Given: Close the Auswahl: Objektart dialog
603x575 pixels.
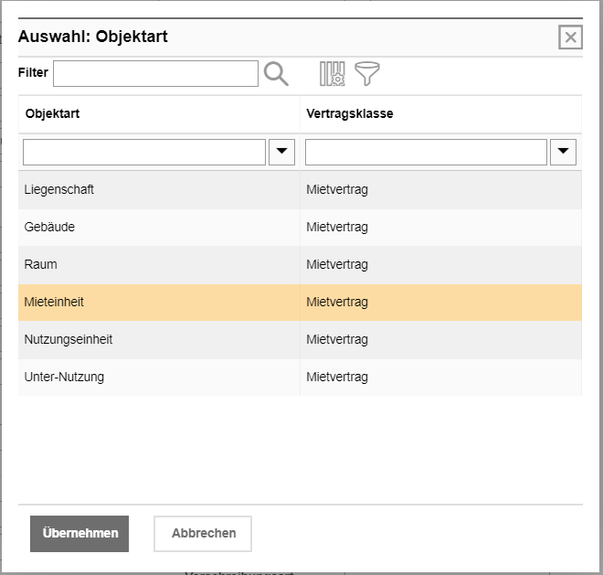Looking at the screenshot, I should (570, 37).
